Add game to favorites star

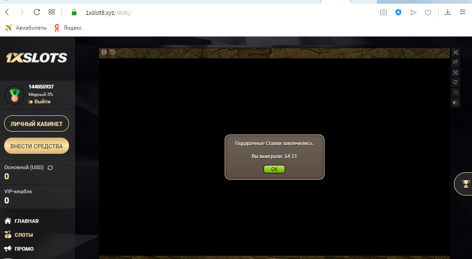click(x=455, y=93)
